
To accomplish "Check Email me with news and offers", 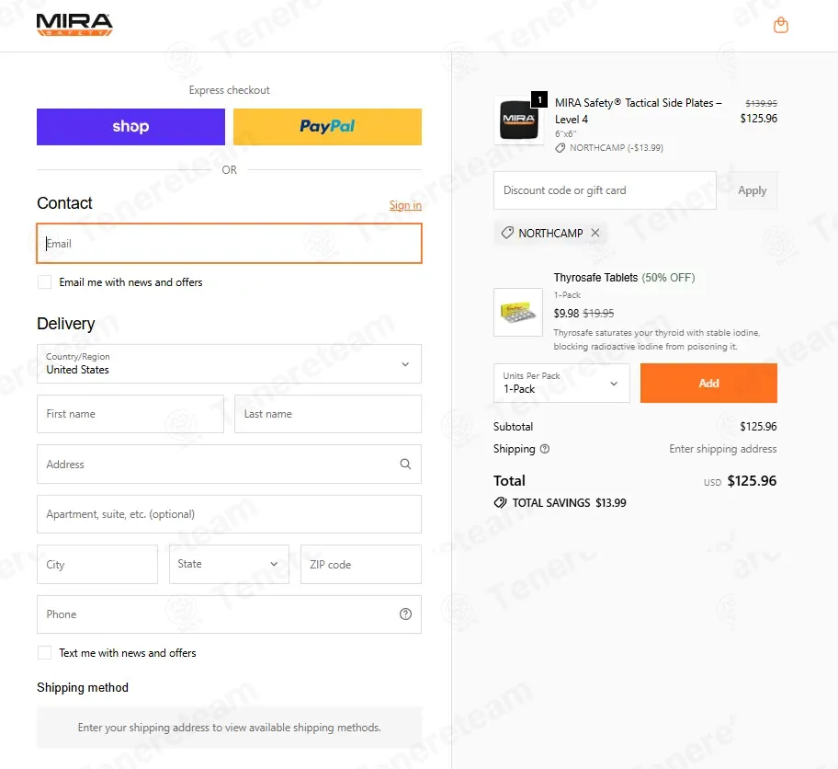I will click(44, 282).
